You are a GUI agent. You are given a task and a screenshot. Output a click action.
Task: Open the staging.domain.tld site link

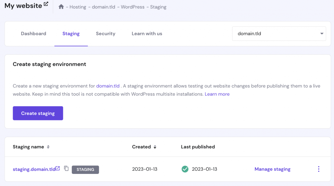34,169
